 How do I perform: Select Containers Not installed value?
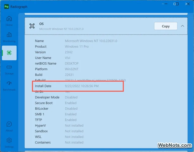(74, 142)
